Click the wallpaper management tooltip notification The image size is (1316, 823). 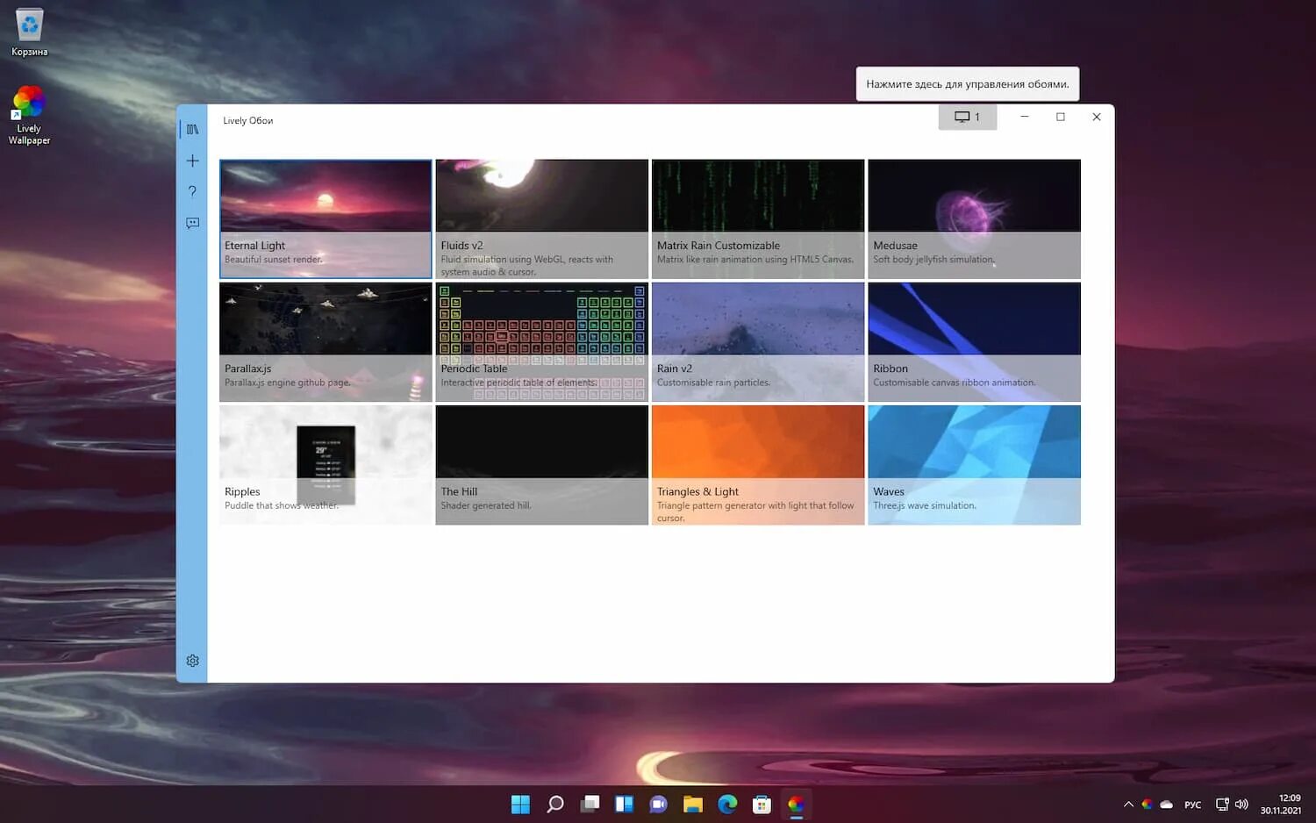tap(968, 84)
